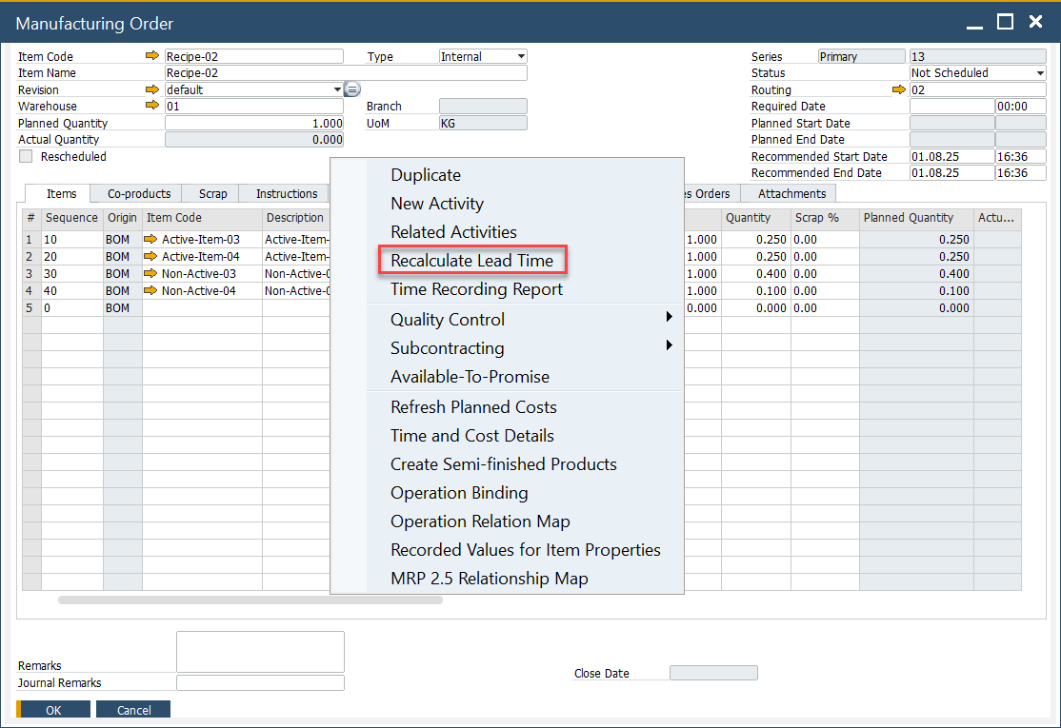The image size is (1061, 728).
Task: Click the Warehouse link arrow icon
Action: pyautogui.click(x=152, y=106)
